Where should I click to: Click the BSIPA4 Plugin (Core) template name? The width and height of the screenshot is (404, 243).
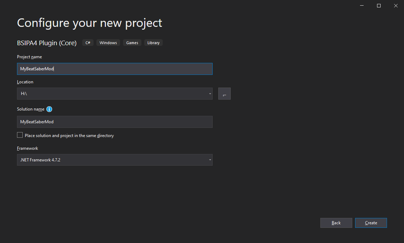(x=47, y=43)
